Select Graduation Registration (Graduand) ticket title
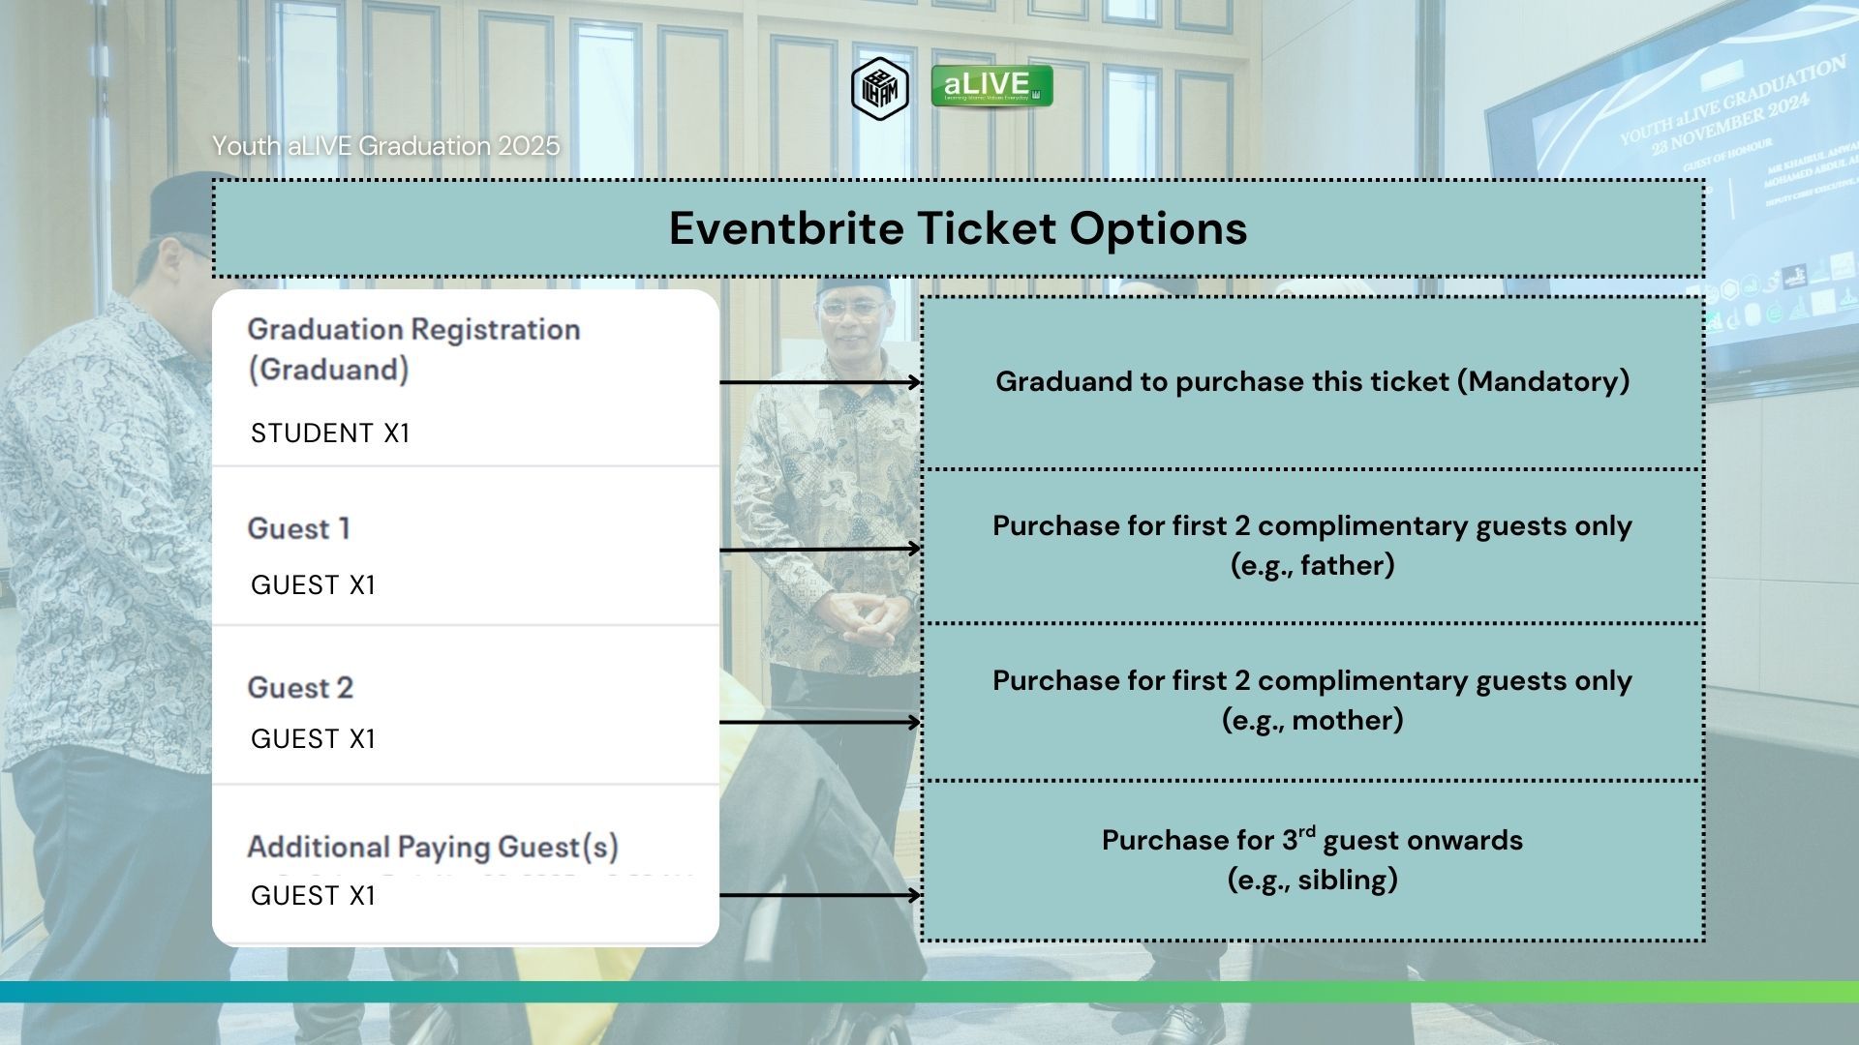The width and height of the screenshot is (1859, 1045). 413,349
